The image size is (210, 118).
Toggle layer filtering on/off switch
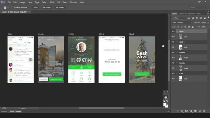[x=209, y=17]
